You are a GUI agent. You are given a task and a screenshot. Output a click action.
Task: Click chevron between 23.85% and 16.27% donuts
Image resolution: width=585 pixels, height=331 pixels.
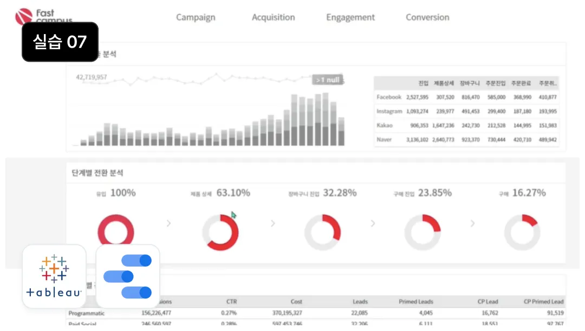(x=472, y=223)
